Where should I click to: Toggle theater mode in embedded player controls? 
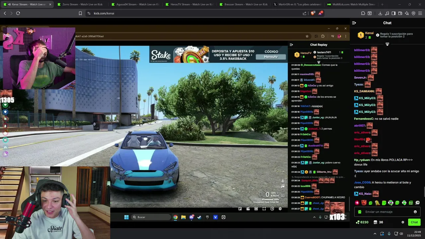click(x=256, y=209)
